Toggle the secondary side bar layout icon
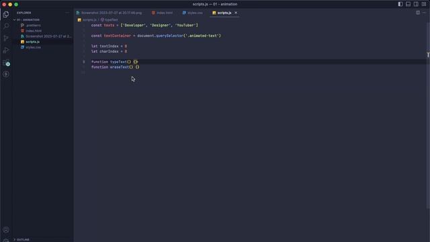The image size is (430, 242). point(416,4)
